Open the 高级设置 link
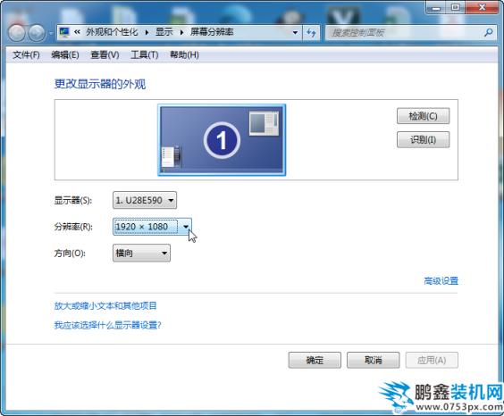The width and height of the screenshot is (504, 416). click(x=441, y=281)
